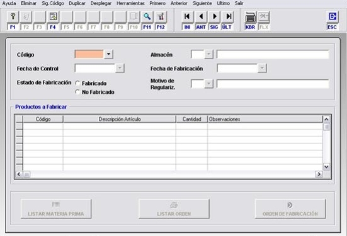
Task: Click the Motivo de Regulariz. description field
Action: point(273,84)
